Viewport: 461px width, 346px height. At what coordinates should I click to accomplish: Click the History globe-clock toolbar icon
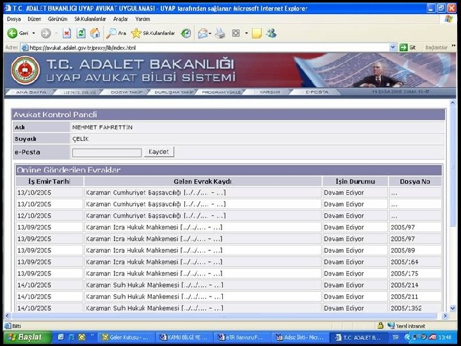coord(186,33)
